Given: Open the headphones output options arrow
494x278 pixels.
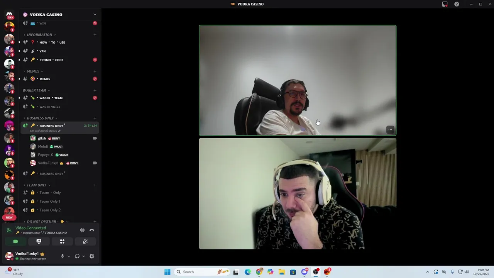Looking at the screenshot, I should [x=83, y=256].
